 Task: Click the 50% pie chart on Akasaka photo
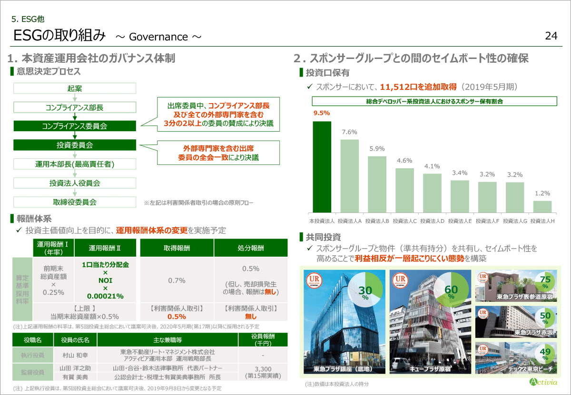click(x=545, y=318)
